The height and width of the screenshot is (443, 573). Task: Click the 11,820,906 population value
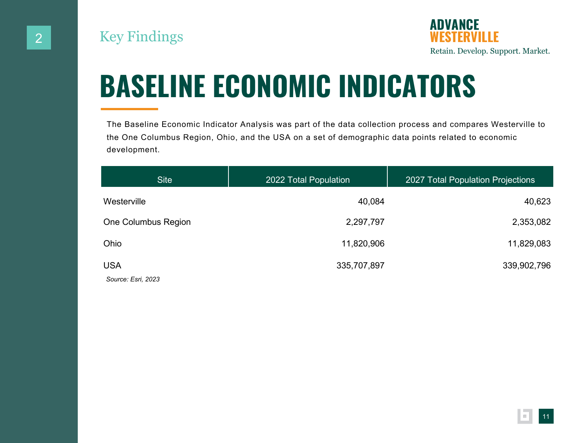click(x=363, y=243)
